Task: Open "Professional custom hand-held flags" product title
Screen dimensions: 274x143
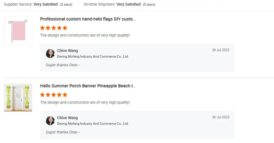Action: click(x=88, y=19)
